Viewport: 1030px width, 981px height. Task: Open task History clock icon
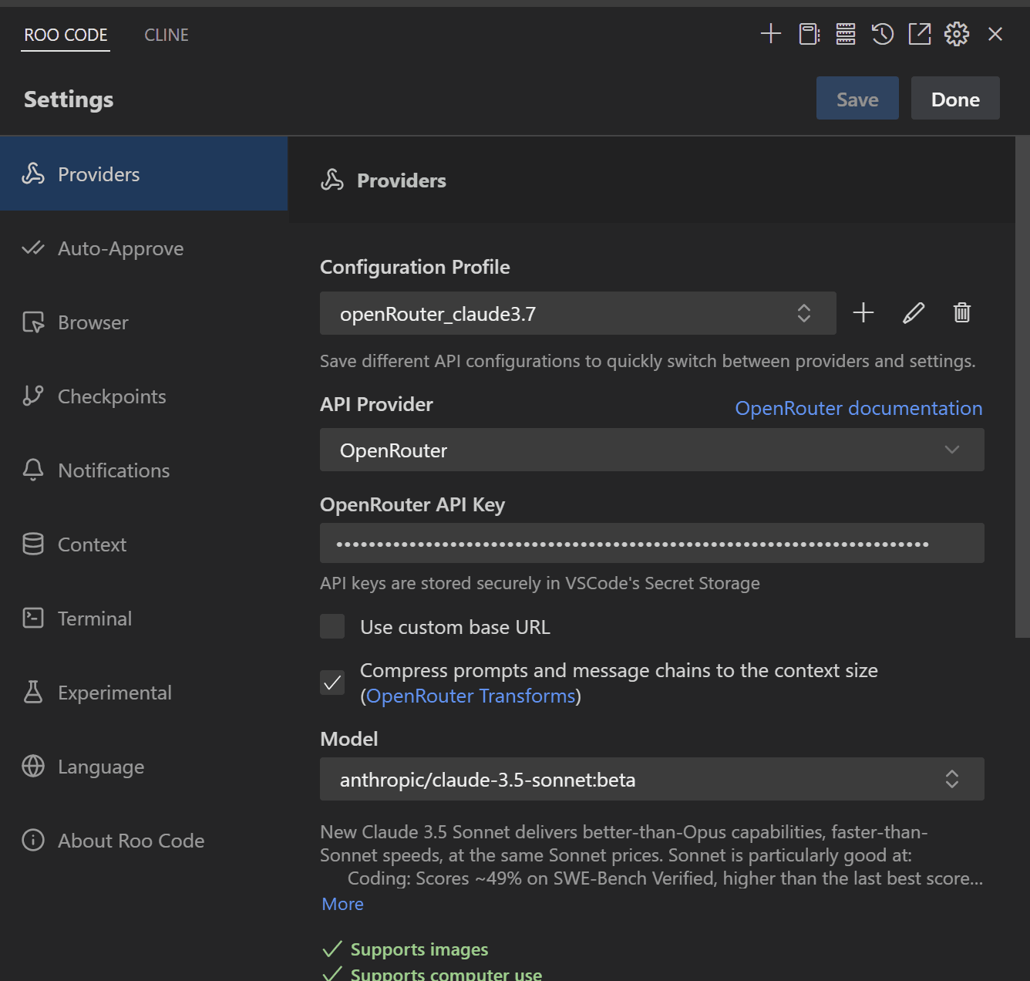pos(883,34)
